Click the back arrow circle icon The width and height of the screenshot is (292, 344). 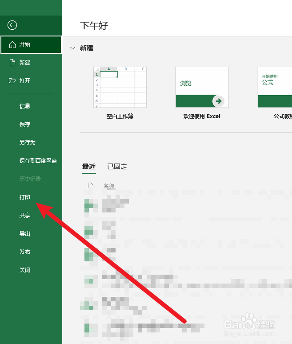[x=12, y=25]
